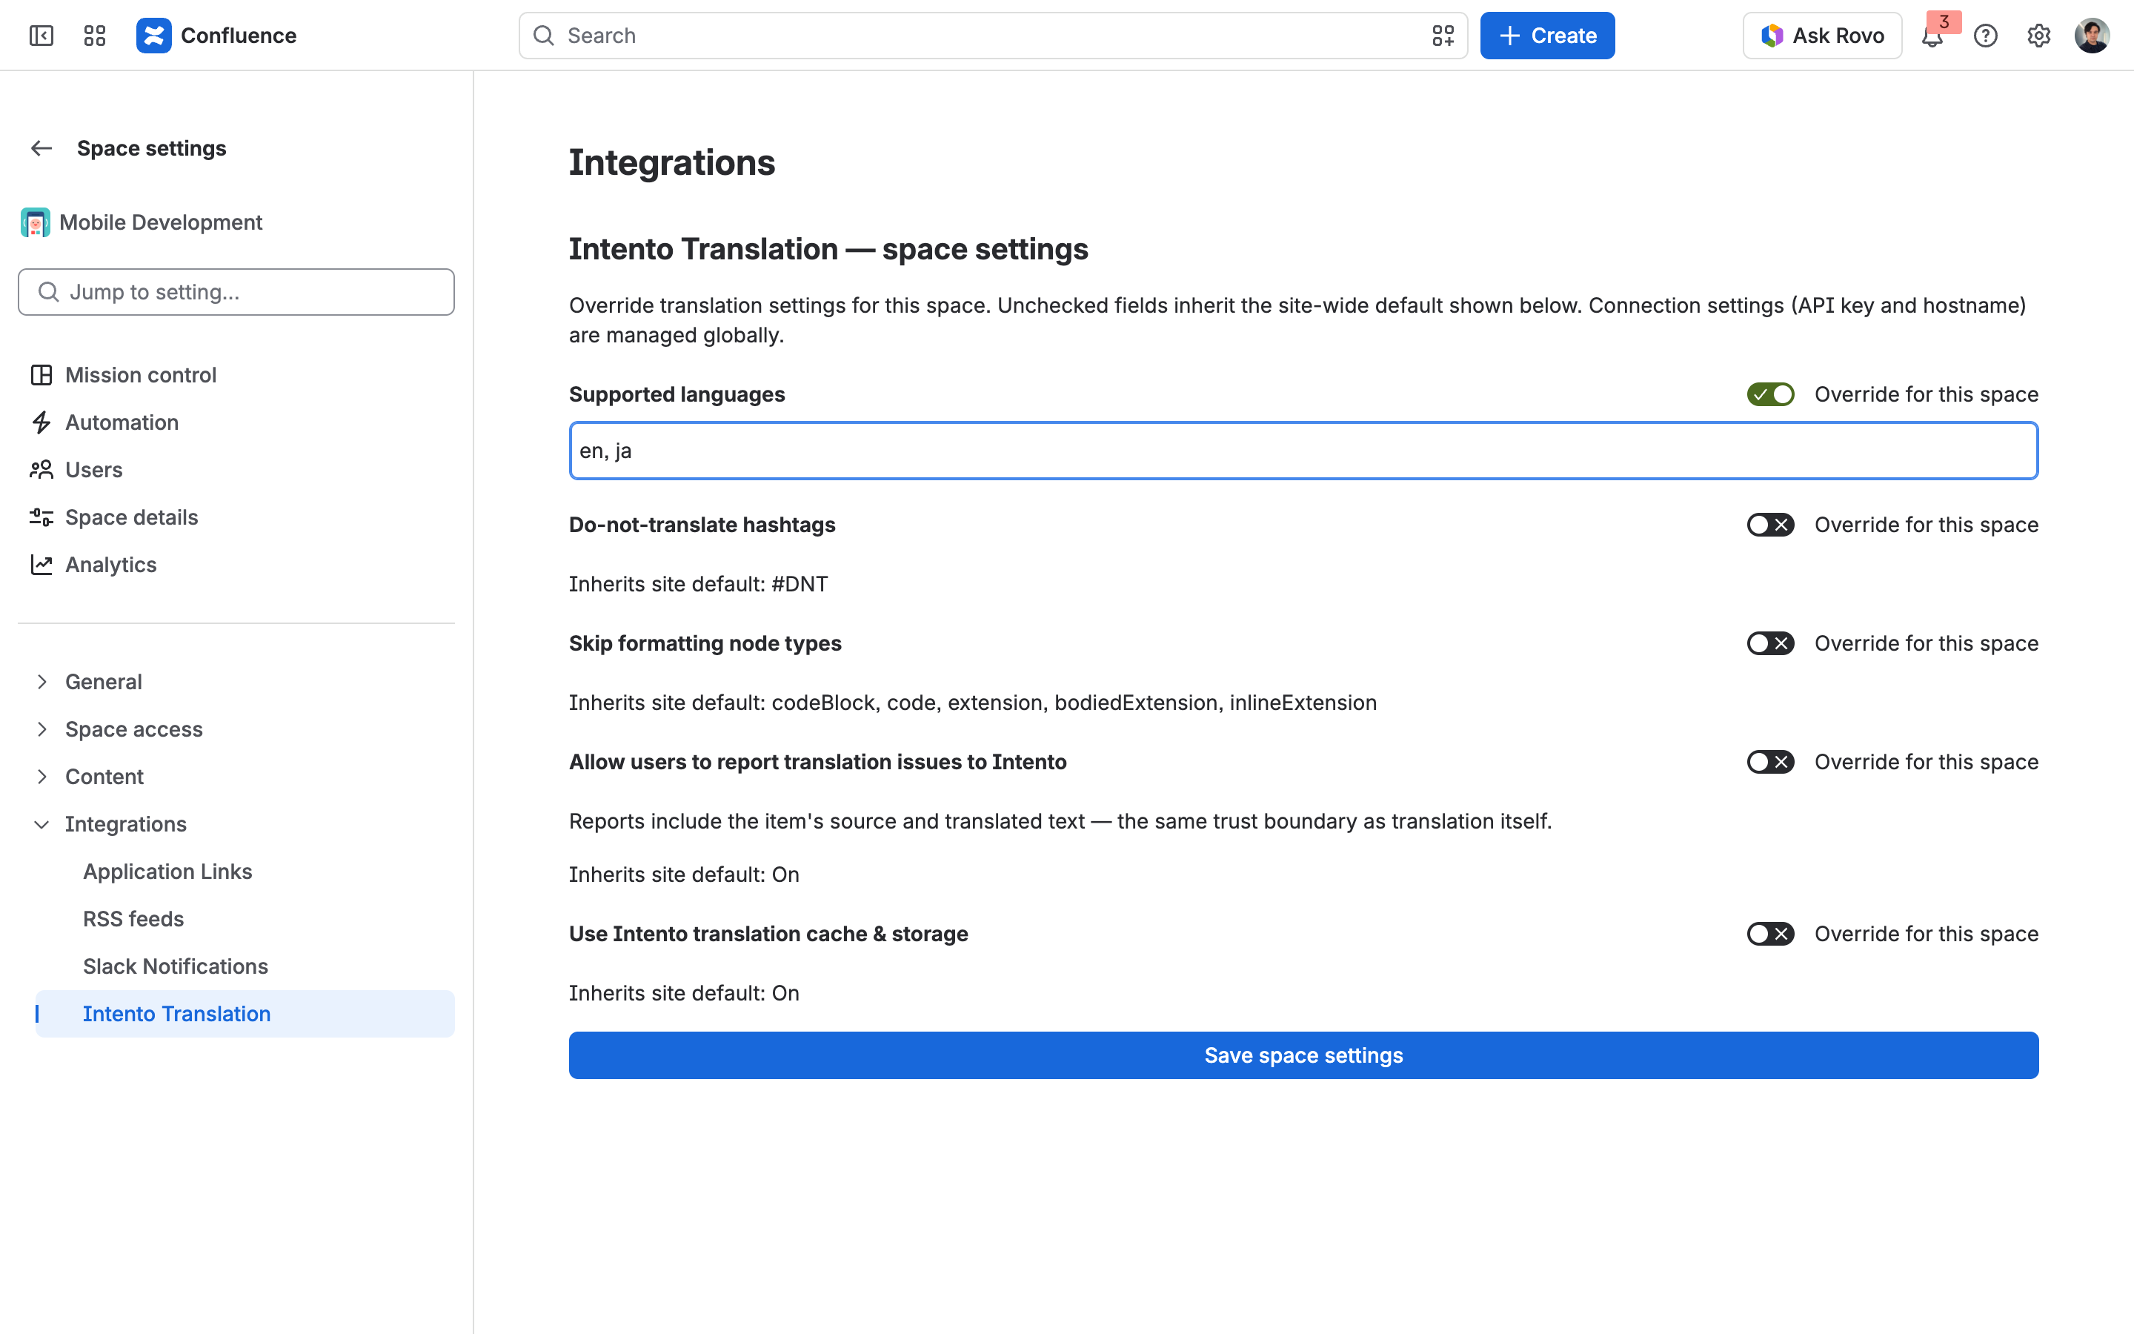Click magnifier icon in Jump to setting
2134x1334 pixels.
50,292
